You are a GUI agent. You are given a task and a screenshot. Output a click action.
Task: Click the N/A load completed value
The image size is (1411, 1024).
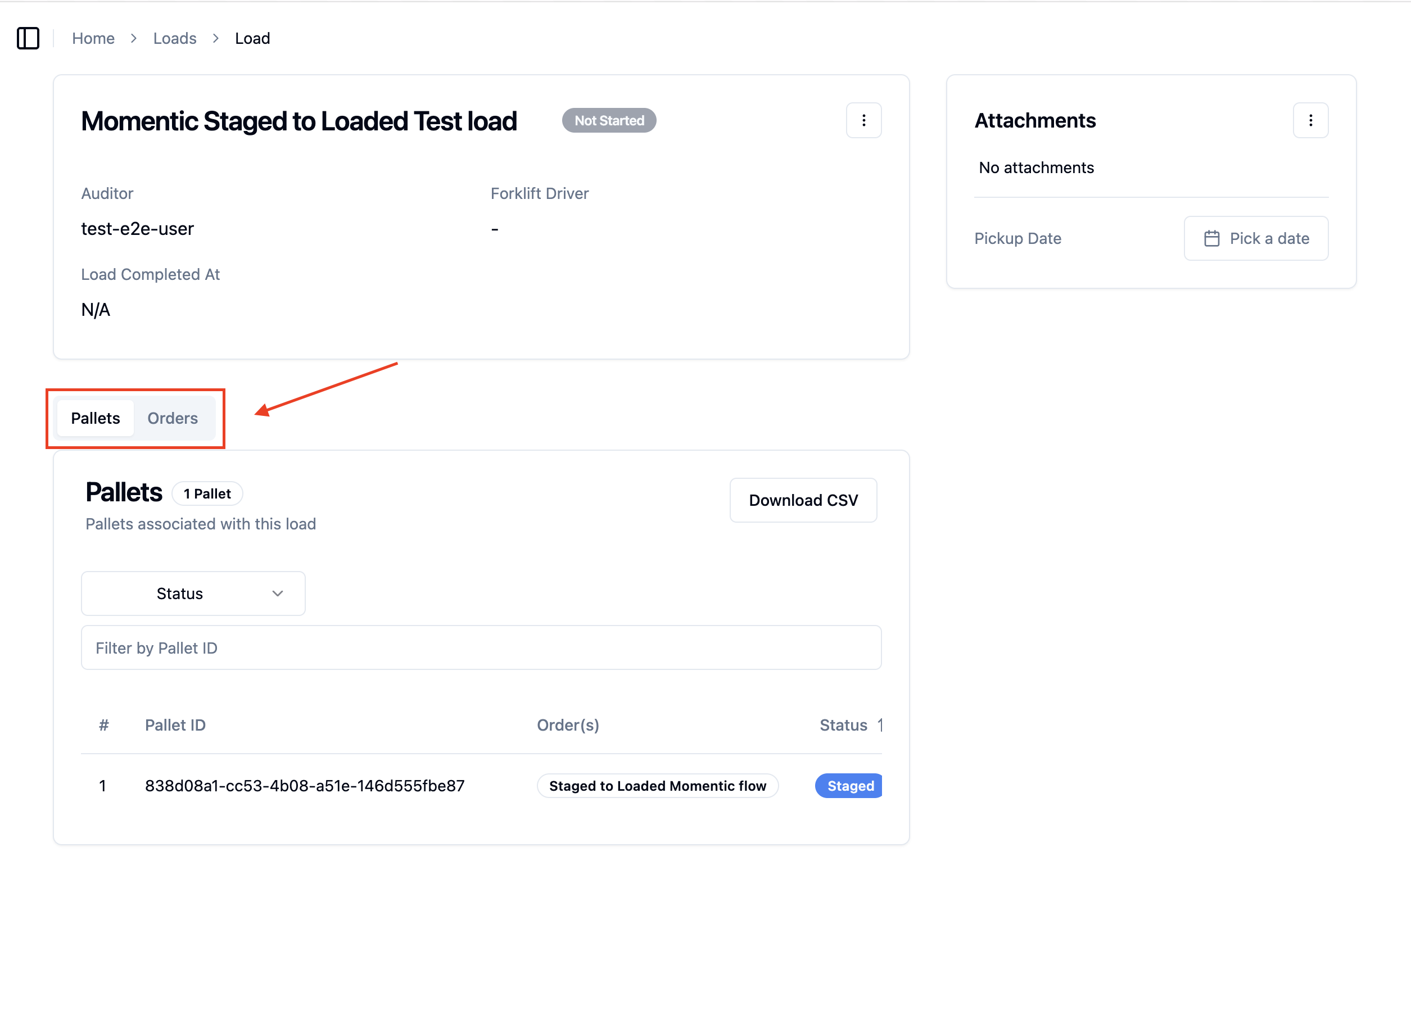pyautogui.click(x=95, y=309)
